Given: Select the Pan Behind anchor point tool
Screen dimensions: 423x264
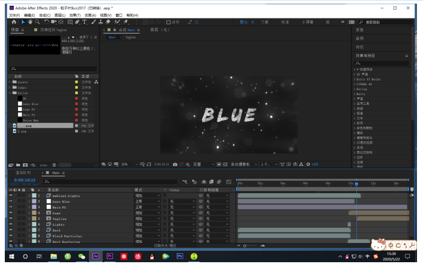Looking at the screenshot, I should click(61, 22).
